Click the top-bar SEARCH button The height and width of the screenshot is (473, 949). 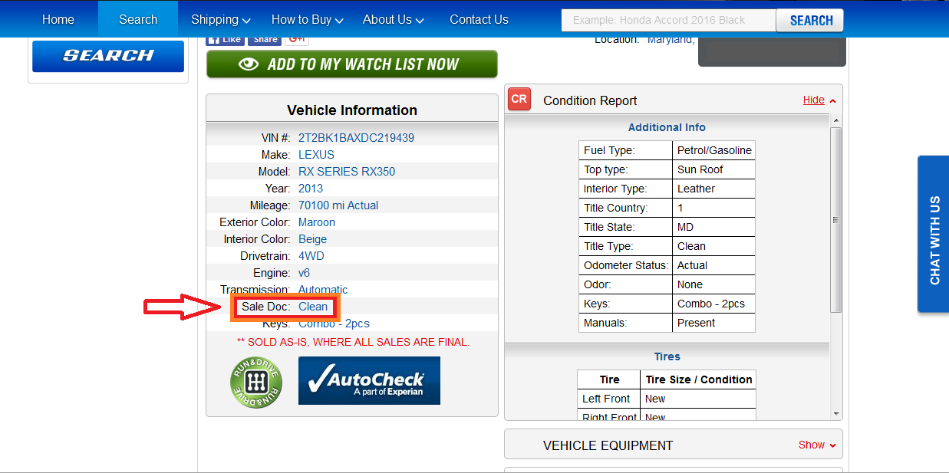click(x=810, y=20)
